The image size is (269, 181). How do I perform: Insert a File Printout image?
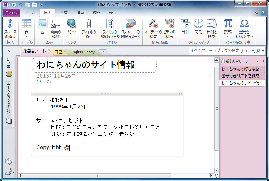click(x=110, y=29)
